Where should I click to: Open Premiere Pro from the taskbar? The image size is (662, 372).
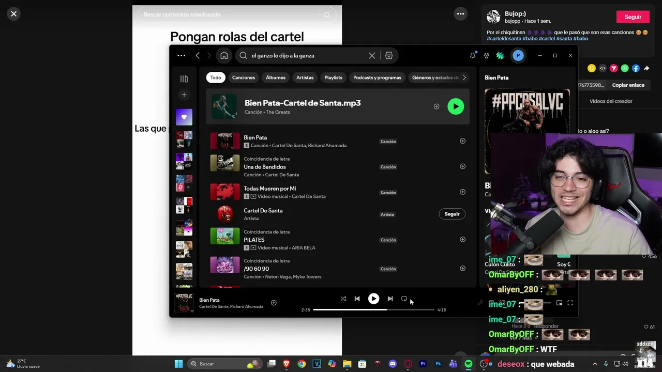click(423, 364)
